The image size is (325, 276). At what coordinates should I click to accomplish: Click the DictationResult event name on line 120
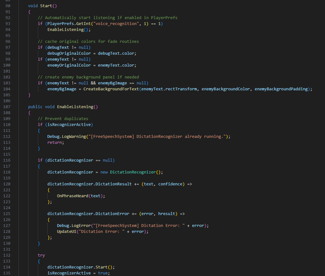[x=113, y=184]
